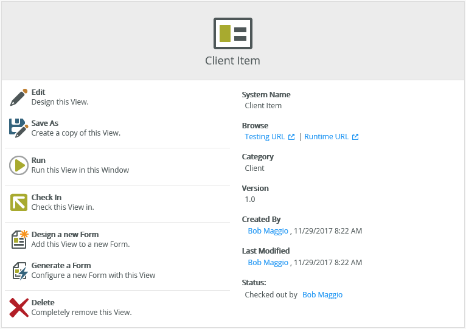Click the red Delete X icon
Viewport: 466px width, 329px height.
click(x=19, y=308)
